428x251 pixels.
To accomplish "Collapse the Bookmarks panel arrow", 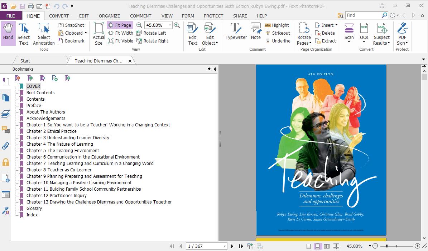I will tap(215, 69).
